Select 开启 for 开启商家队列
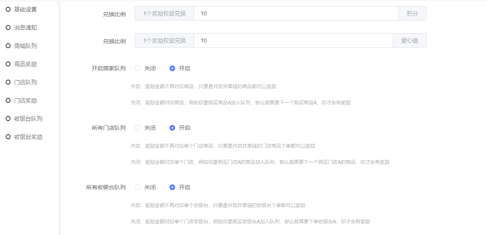 pos(172,68)
